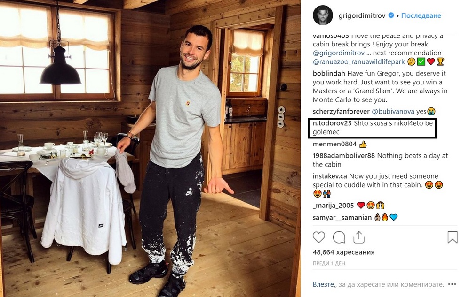Follow via the Последване link
The image size is (461, 297).
click(x=421, y=15)
